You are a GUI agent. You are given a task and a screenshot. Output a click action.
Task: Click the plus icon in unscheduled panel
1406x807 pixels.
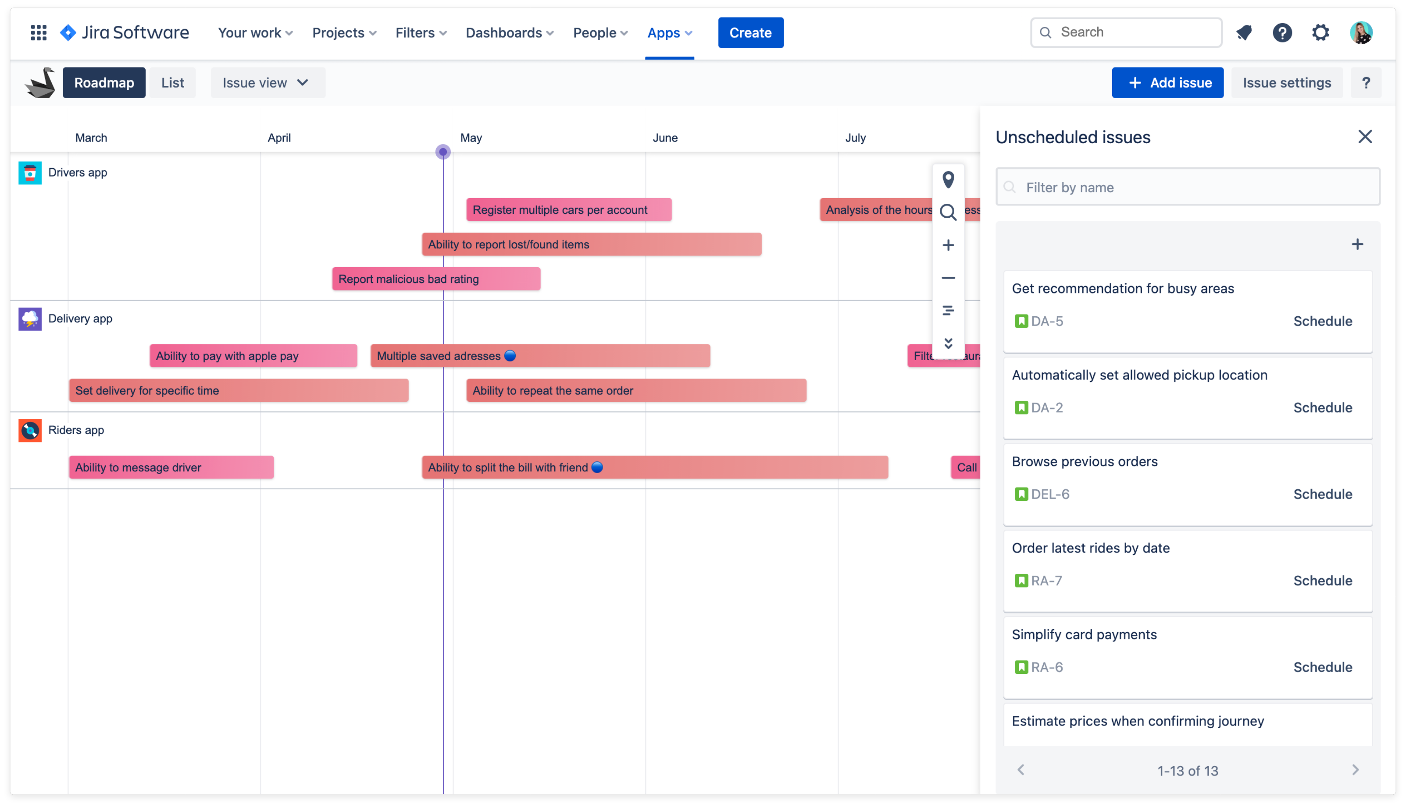pos(1356,244)
